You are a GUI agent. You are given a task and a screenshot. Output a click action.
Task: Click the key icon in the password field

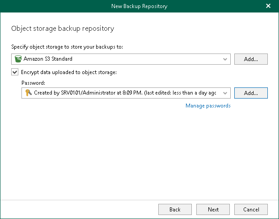[28, 93]
